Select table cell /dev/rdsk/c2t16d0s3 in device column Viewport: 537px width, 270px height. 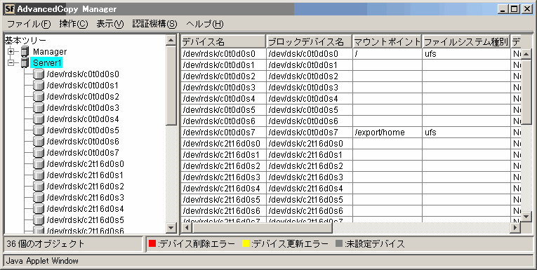223,177
